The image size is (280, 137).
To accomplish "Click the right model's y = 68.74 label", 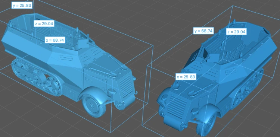I will pyautogui.click(x=204, y=31).
